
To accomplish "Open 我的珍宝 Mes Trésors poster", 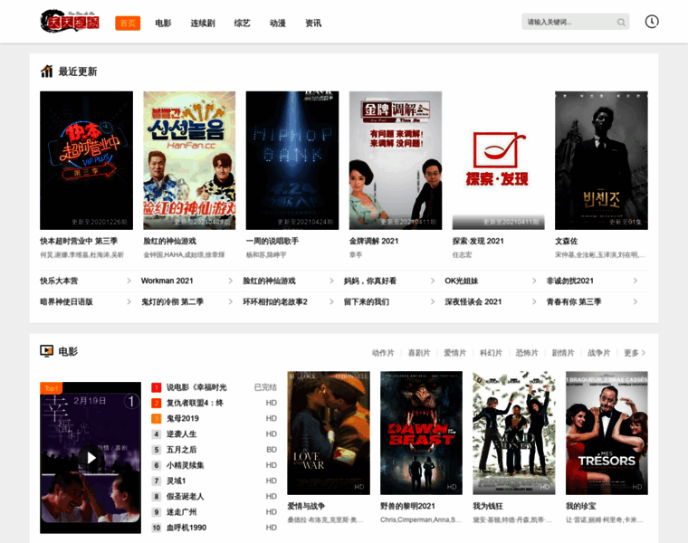I will pos(607,433).
